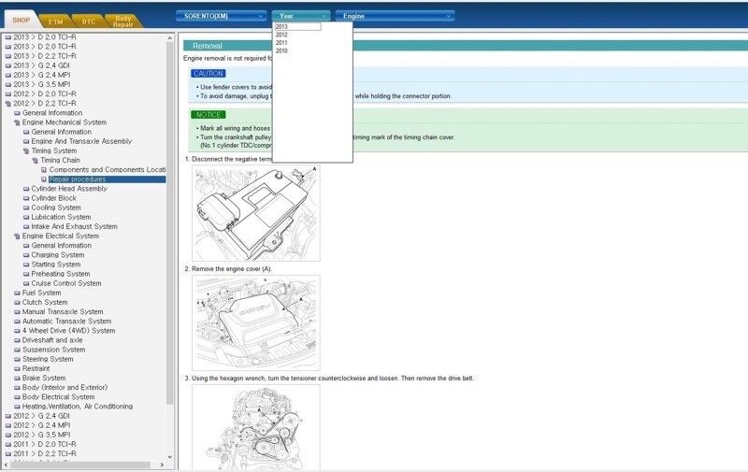Choose 2011 from the Year list
This screenshot has width=748, height=472.
click(x=282, y=43)
